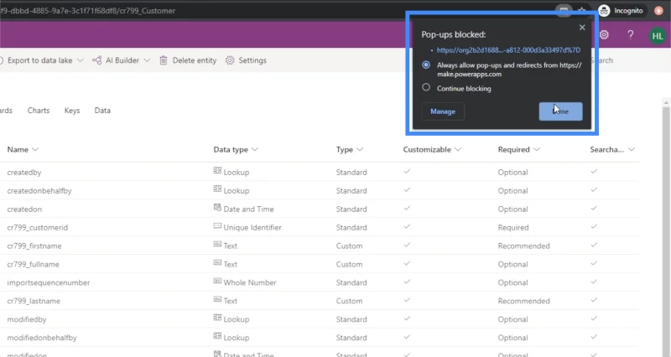The height and width of the screenshot is (357, 671).
Task: Open Data type column filter chevron
Action: (255, 149)
